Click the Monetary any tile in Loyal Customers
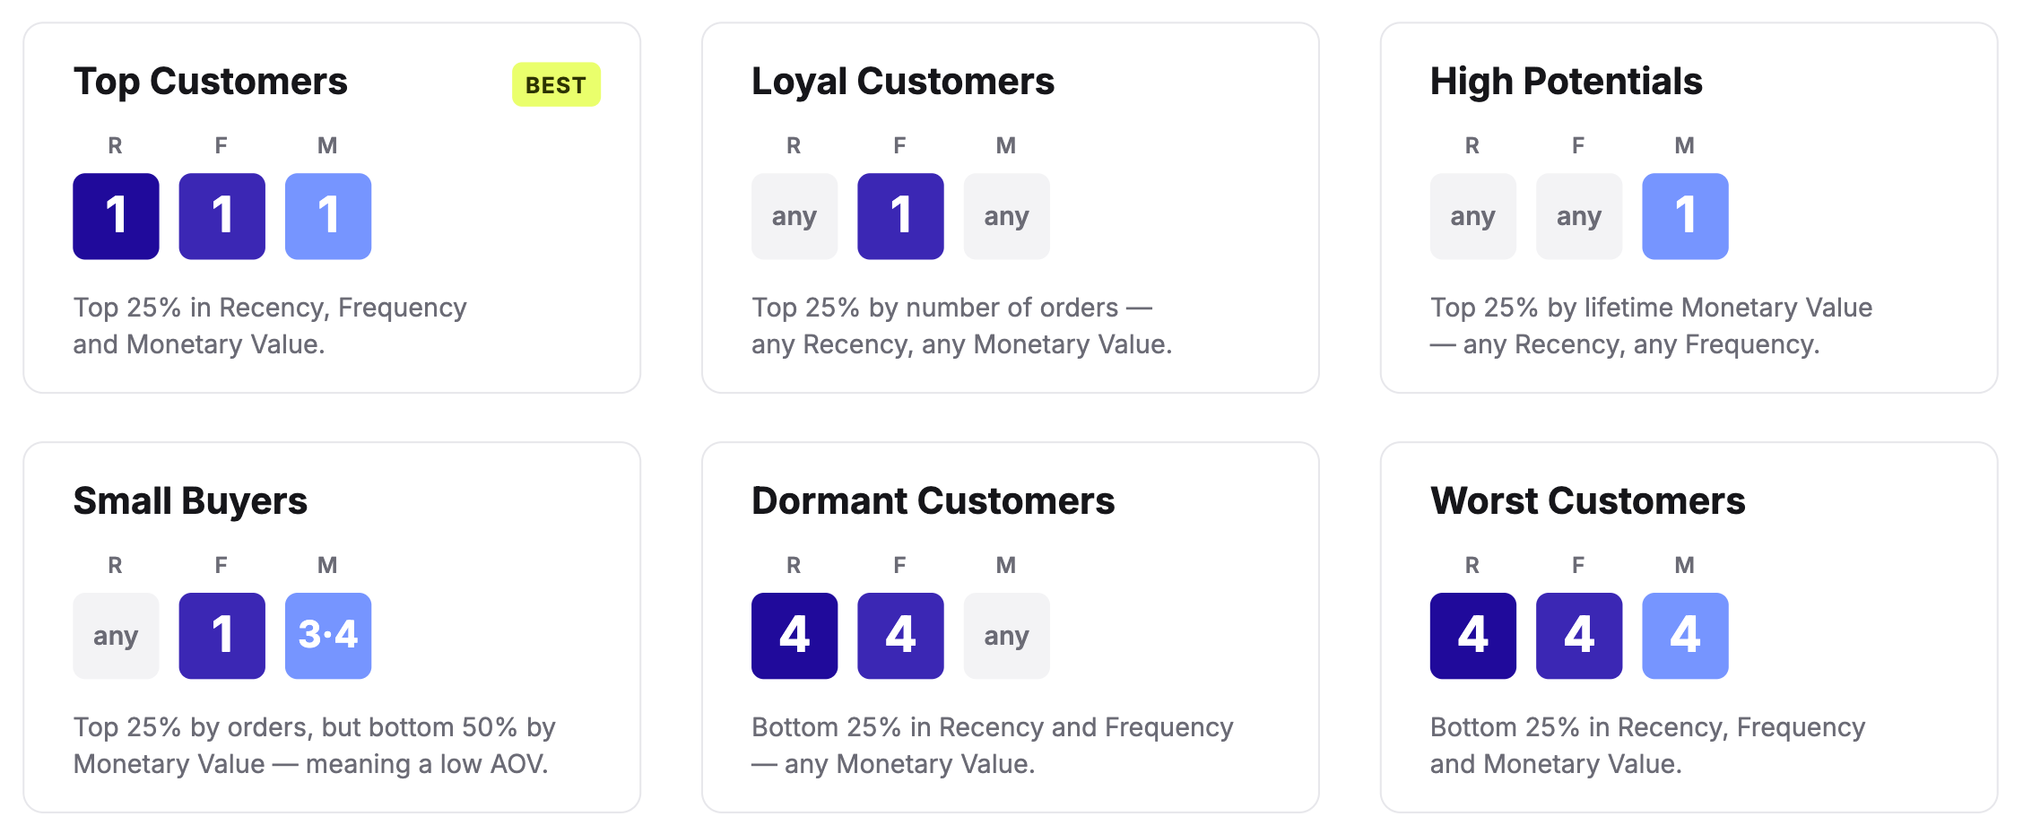The width and height of the screenshot is (2023, 834). (x=1006, y=216)
